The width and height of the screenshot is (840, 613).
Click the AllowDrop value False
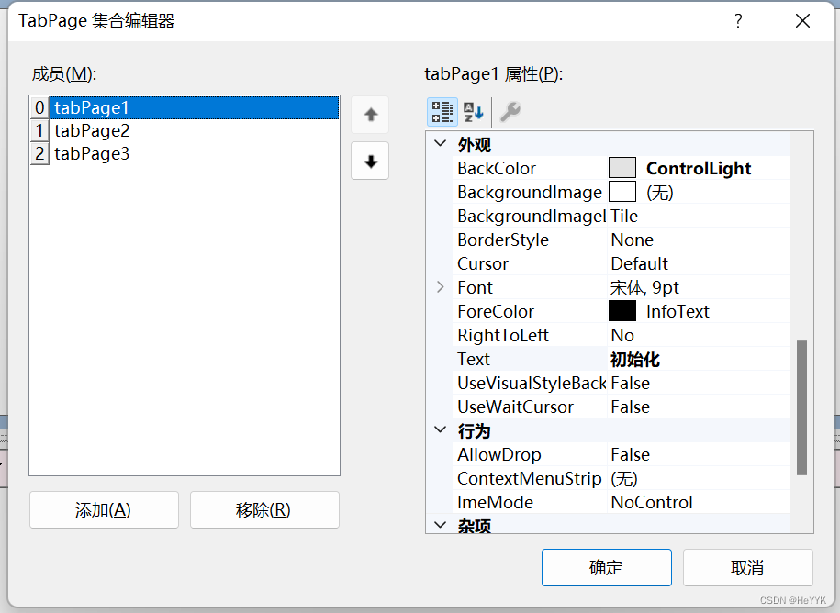(631, 454)
